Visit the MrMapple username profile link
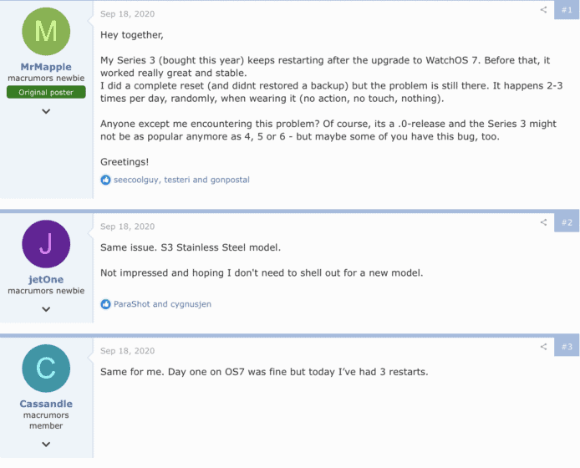This screenshot has height=468, width=580. pos(46,67)
